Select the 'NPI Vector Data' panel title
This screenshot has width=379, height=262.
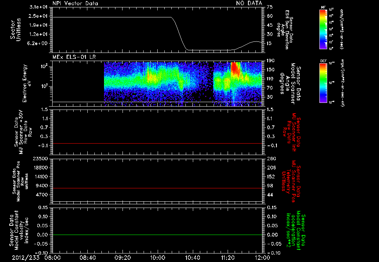coord(75,3)
